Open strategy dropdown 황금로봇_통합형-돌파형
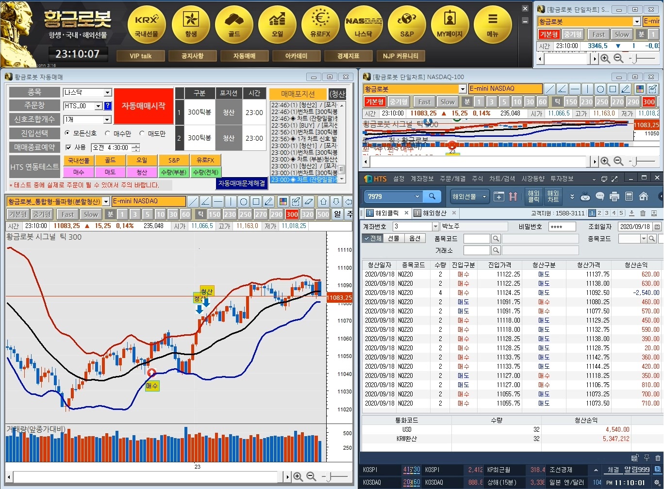Screen dimensions: 664x489 (106, 201)
